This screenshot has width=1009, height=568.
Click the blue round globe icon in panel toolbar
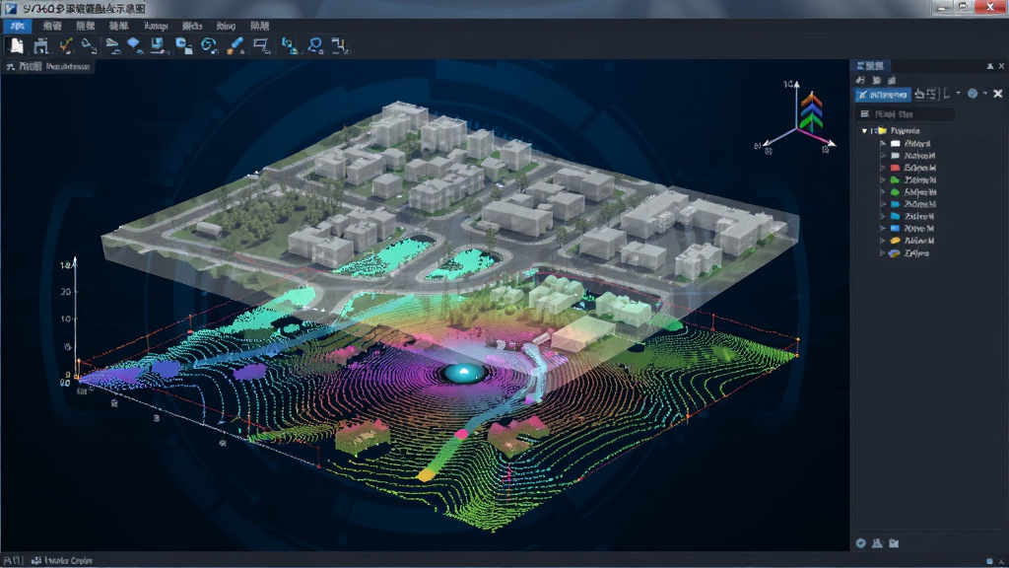click(x=973, y=94)
